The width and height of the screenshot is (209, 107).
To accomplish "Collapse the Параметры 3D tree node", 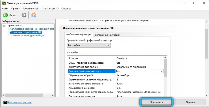I will pos(4,26).
